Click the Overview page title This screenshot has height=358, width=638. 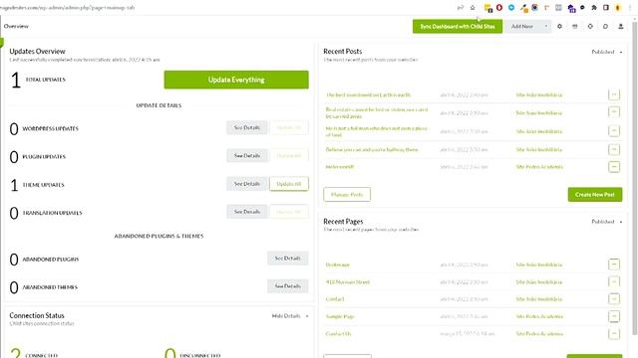16,26
